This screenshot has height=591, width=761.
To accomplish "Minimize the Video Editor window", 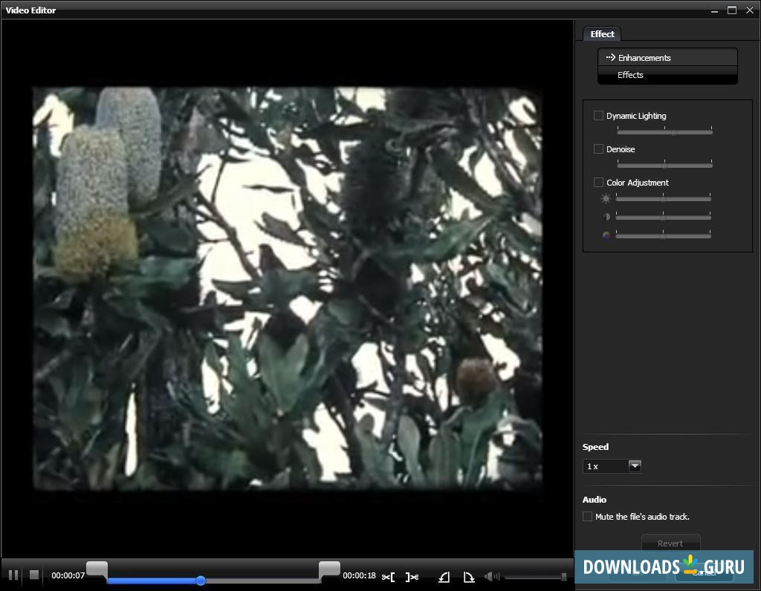I will click(x=714, y=10).
